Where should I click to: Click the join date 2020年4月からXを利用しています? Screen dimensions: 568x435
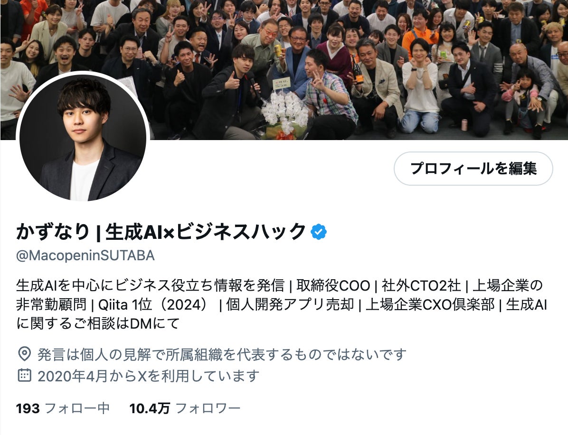(x=149, y=376)
